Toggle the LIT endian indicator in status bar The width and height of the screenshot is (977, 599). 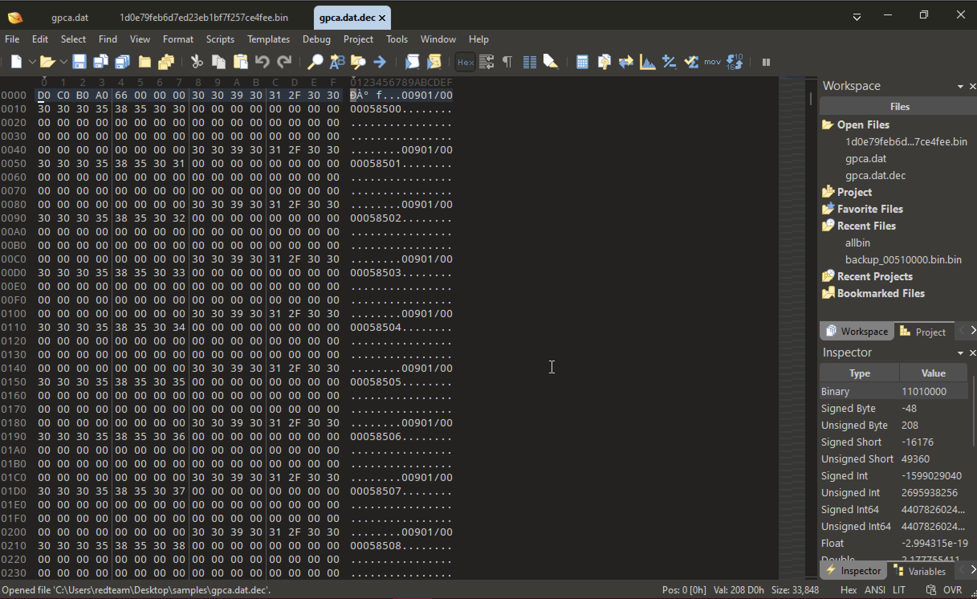point(899,590)
